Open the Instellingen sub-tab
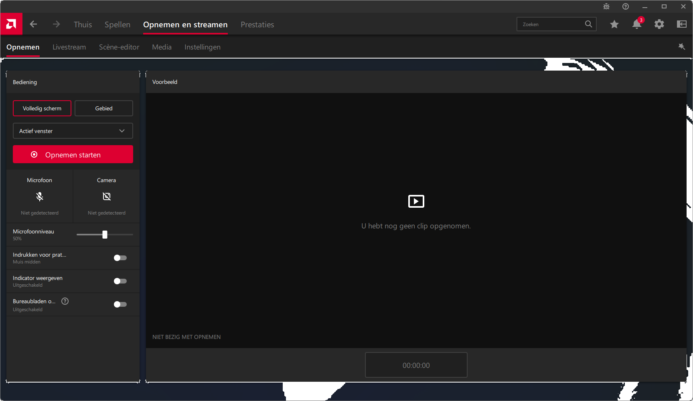The height and width of the screenshot is (401, 693). click(203, 47)
